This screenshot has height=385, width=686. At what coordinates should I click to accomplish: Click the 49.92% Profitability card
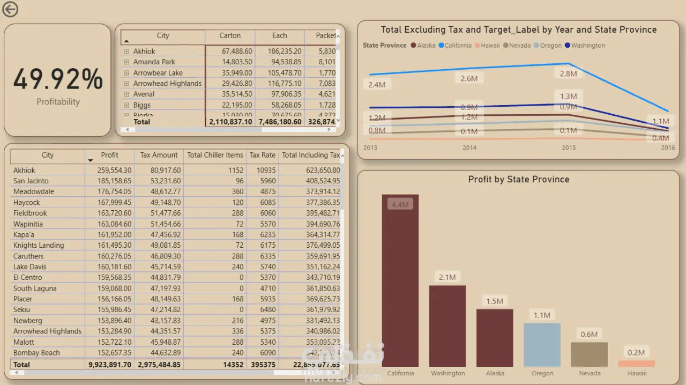[58, 80]
